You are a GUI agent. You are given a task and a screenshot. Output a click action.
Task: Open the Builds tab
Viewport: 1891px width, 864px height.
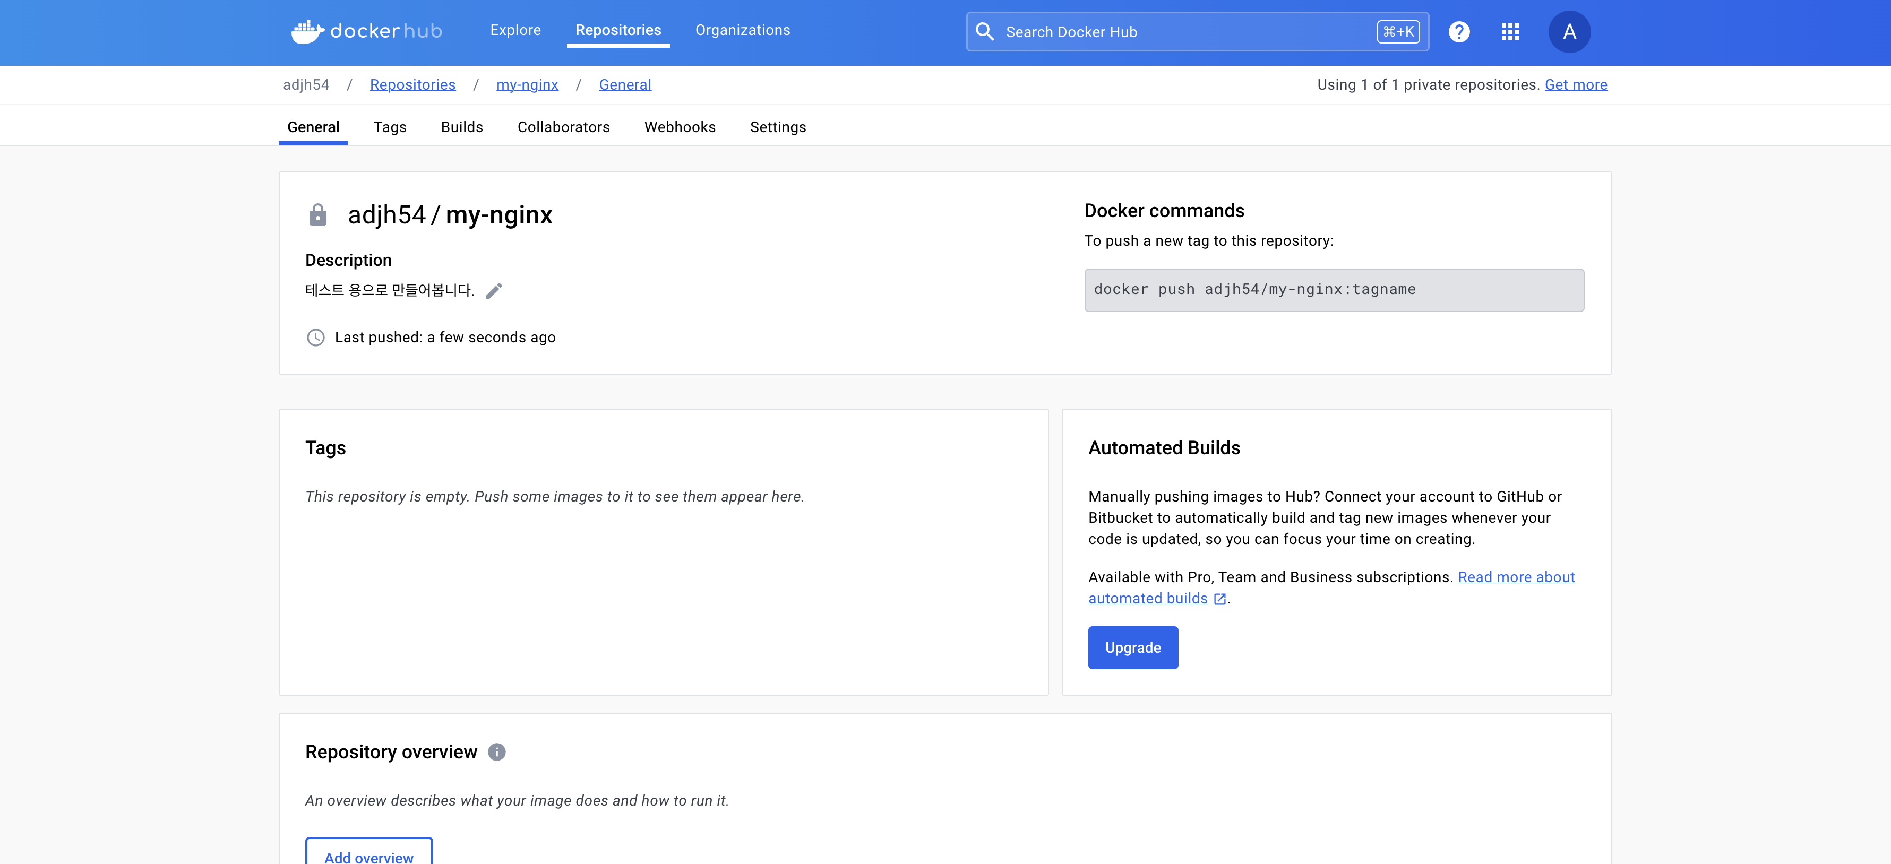point(462,127)
